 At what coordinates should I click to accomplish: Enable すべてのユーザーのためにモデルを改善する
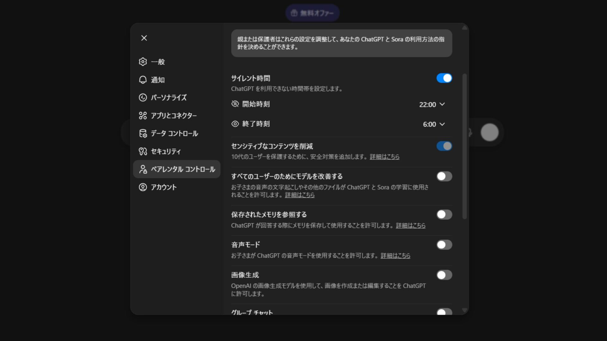444,176
